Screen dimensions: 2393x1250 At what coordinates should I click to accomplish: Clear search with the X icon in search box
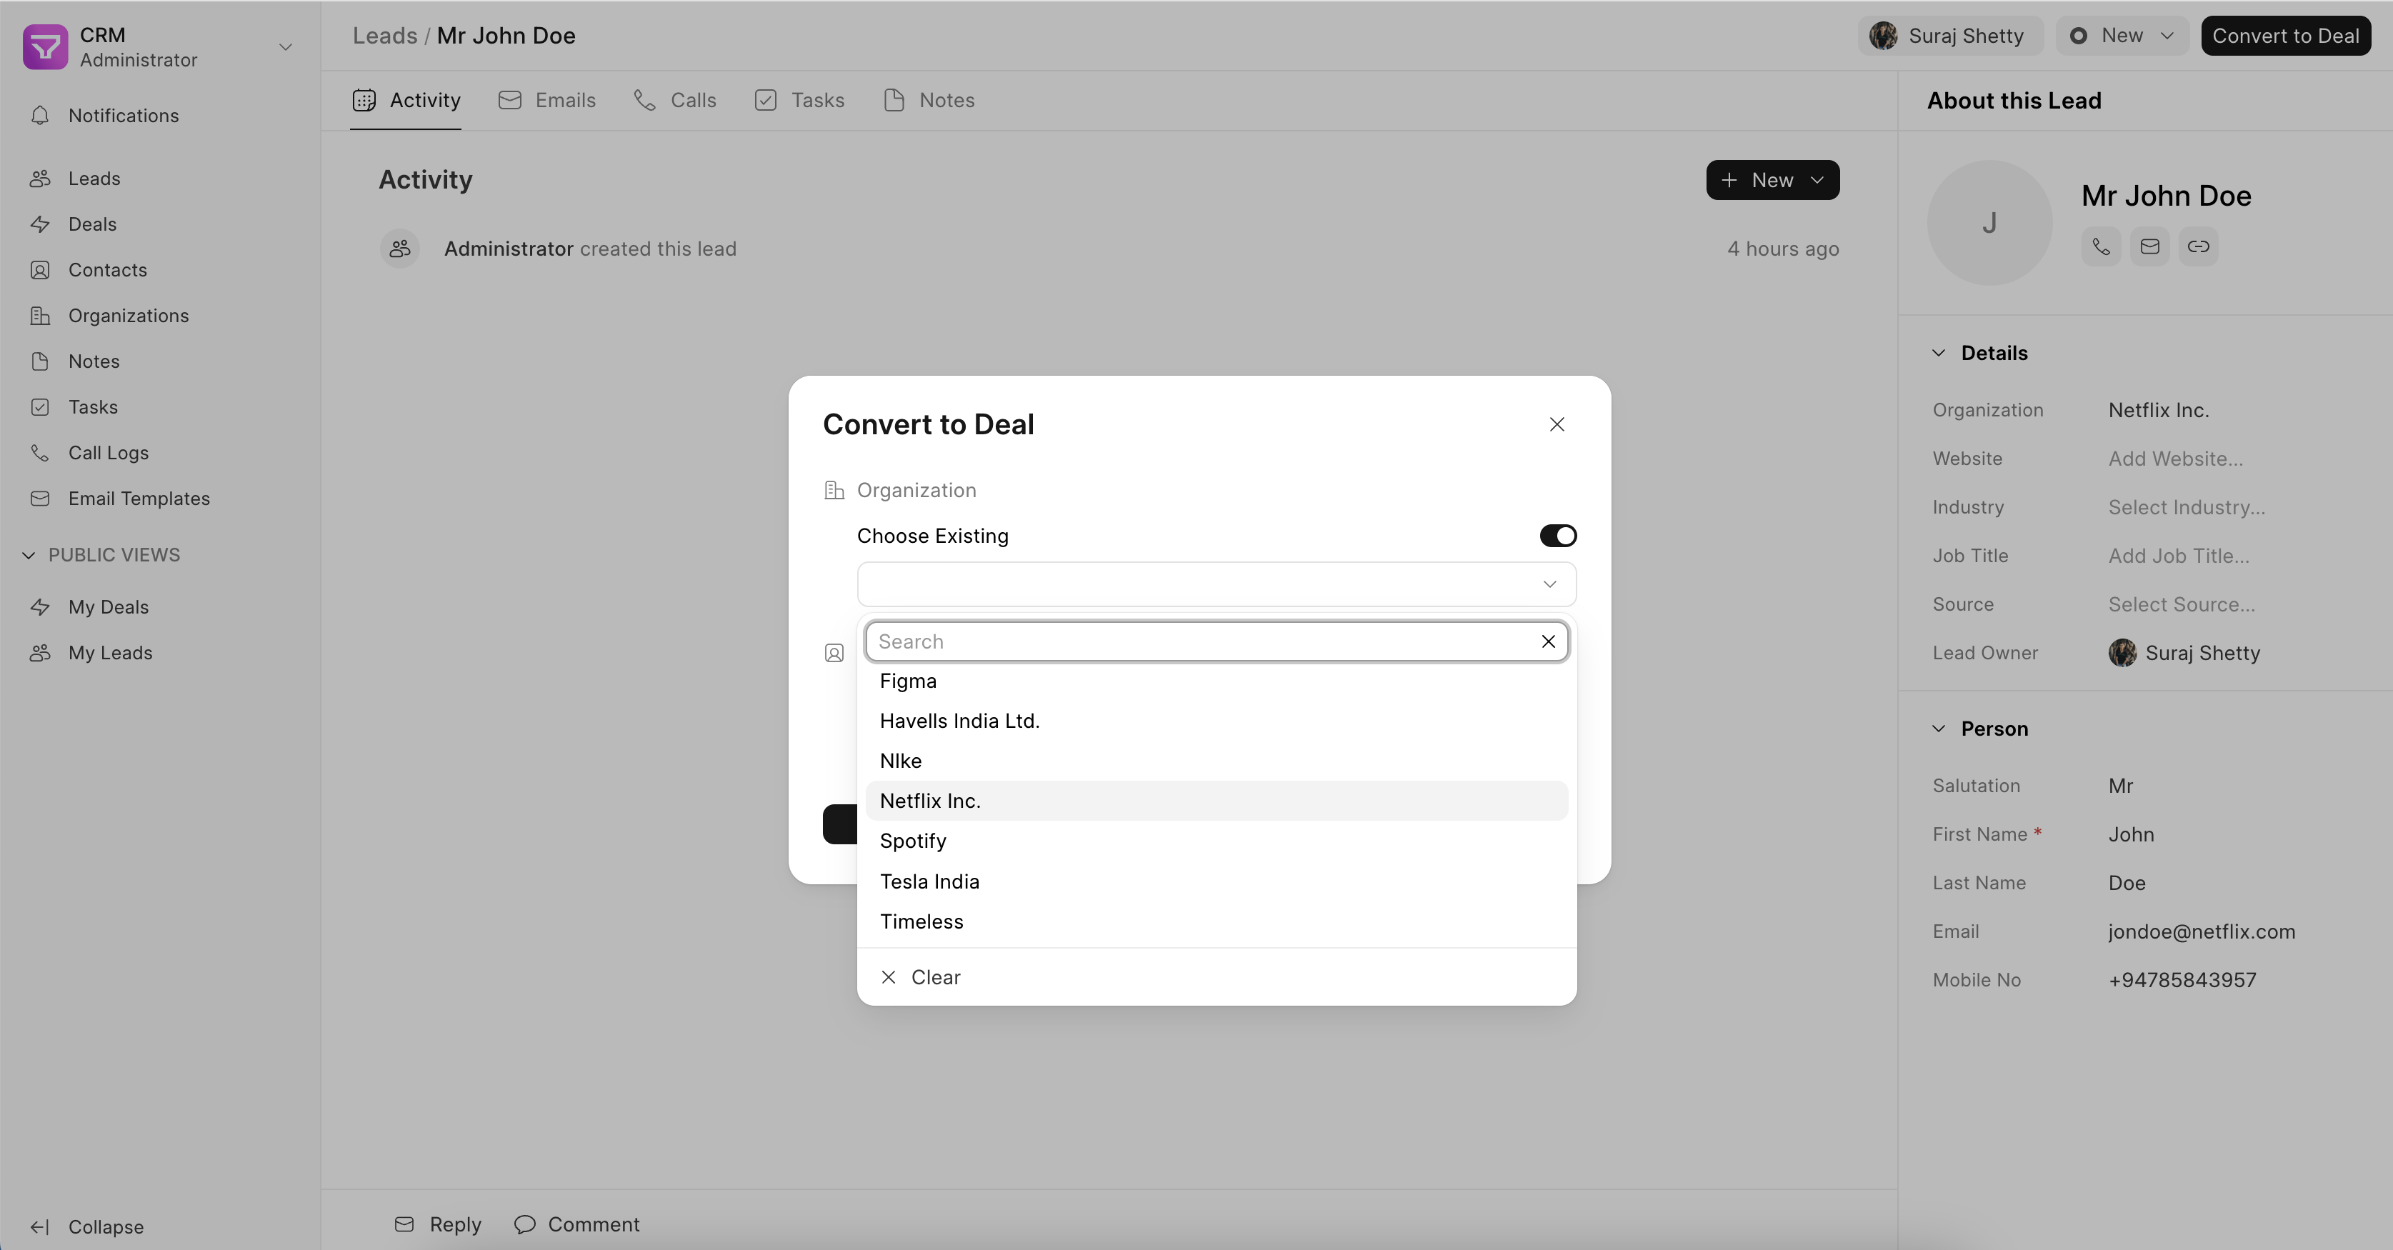[x=1548, y=641]
